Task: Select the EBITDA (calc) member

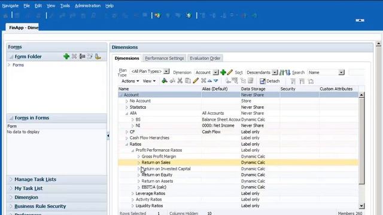Action: (x=154, y=187)
